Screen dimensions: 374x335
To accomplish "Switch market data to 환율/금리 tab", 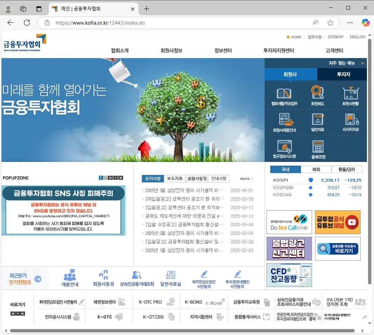I will (347, 169).
